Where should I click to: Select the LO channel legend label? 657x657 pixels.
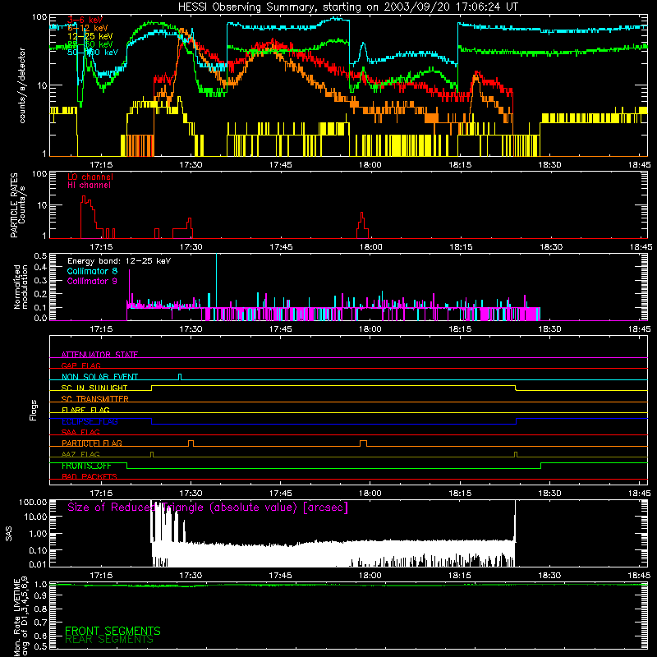(90, 177)
